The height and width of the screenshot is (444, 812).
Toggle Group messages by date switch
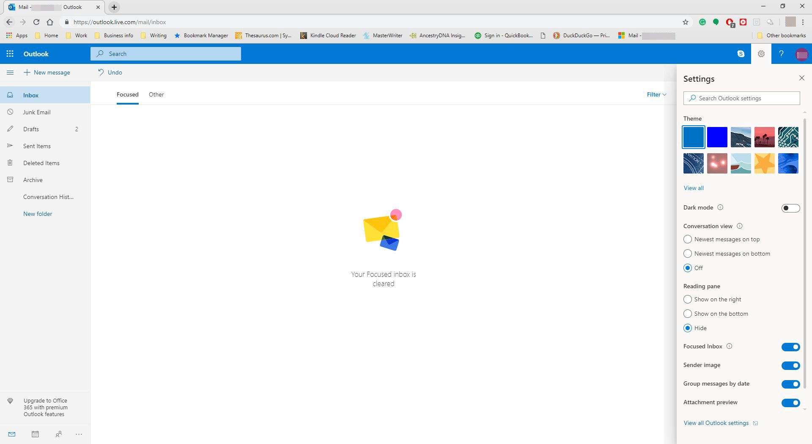pyautogui.click(x=790, y=384)
